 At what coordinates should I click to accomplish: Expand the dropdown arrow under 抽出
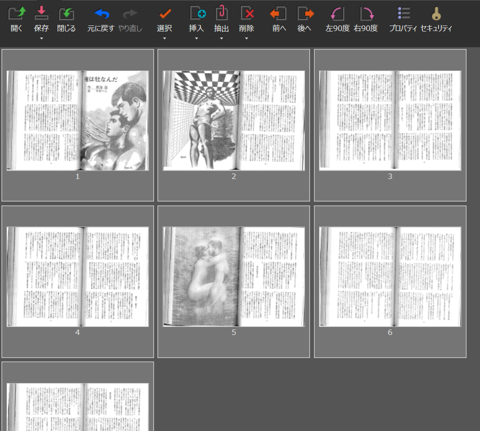pyautogui.click(x=221, y=38)
